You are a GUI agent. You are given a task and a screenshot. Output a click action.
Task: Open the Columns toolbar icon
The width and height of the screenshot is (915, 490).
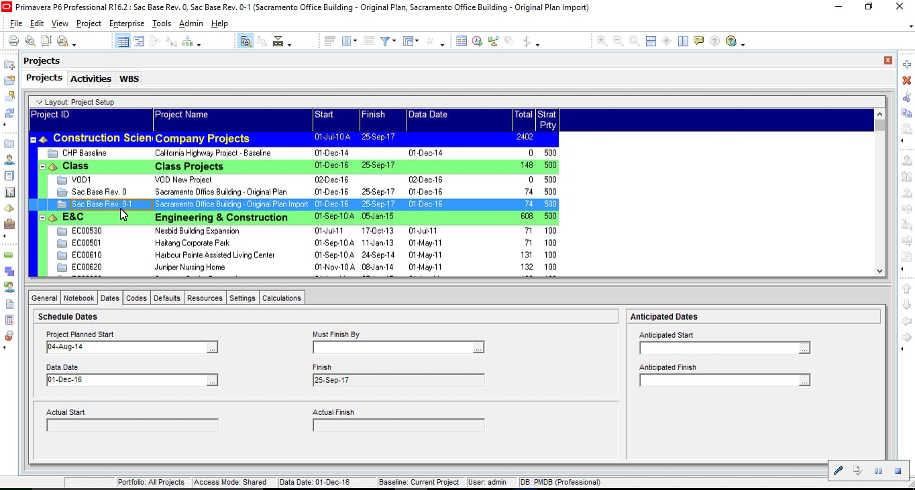(x=347, y=41)
